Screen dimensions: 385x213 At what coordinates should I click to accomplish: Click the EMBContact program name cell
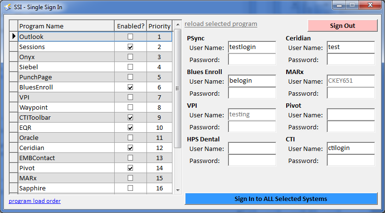pyautogui.click(x=66, y=158)
